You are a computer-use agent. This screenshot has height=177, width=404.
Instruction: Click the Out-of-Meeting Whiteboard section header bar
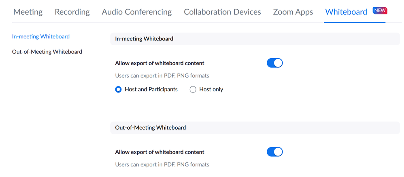255,127
